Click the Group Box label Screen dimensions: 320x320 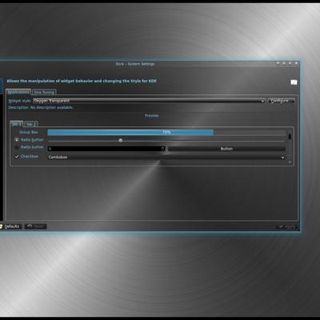click(29, 132)
